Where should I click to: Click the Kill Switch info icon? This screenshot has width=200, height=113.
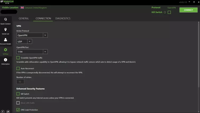pos(165,12)
